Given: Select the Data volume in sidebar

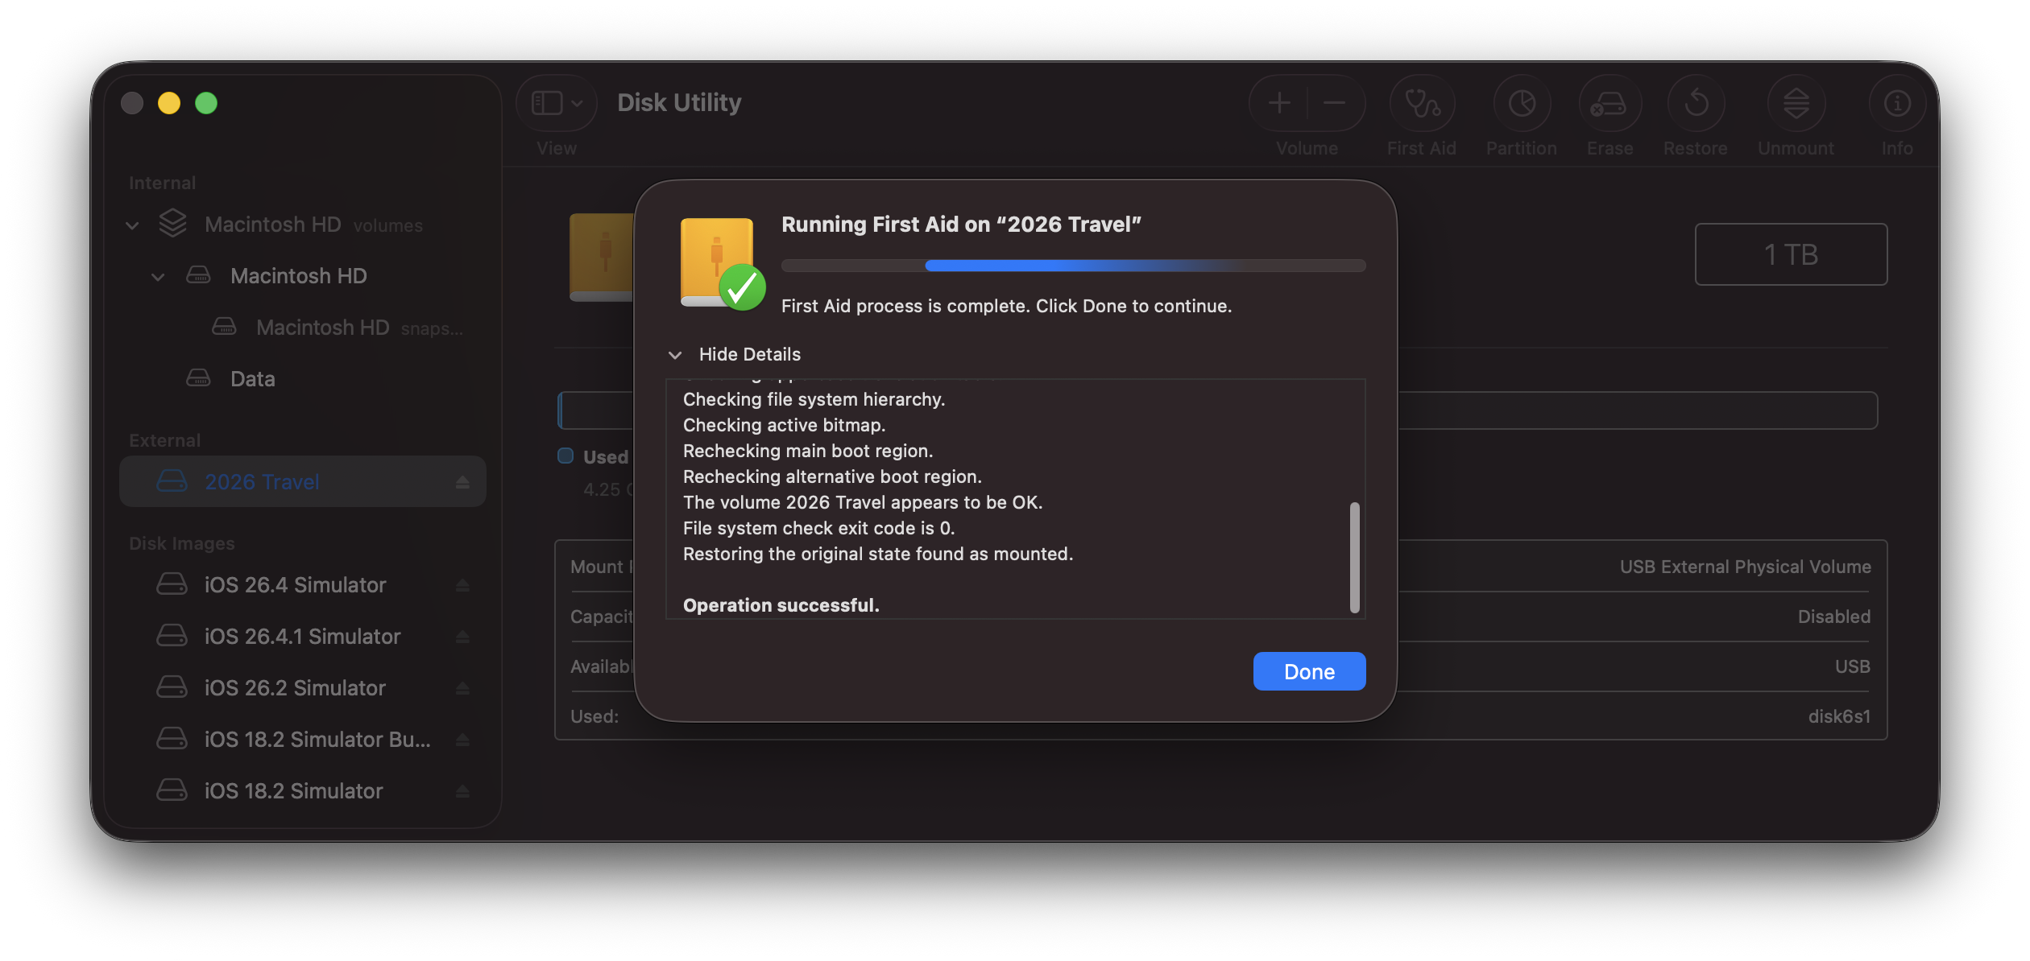Looking at the screenshot, I should 303,379.
